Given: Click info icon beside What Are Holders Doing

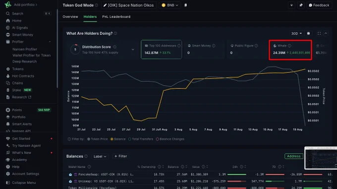Looking at the screenshot, I should [115, 33].
